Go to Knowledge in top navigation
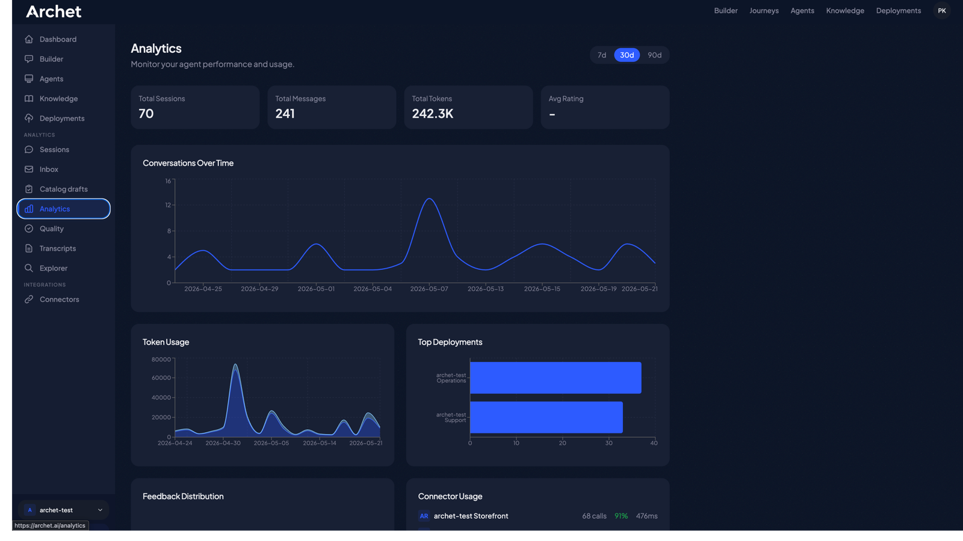963x541 pixels. click(x=845, y=11)
